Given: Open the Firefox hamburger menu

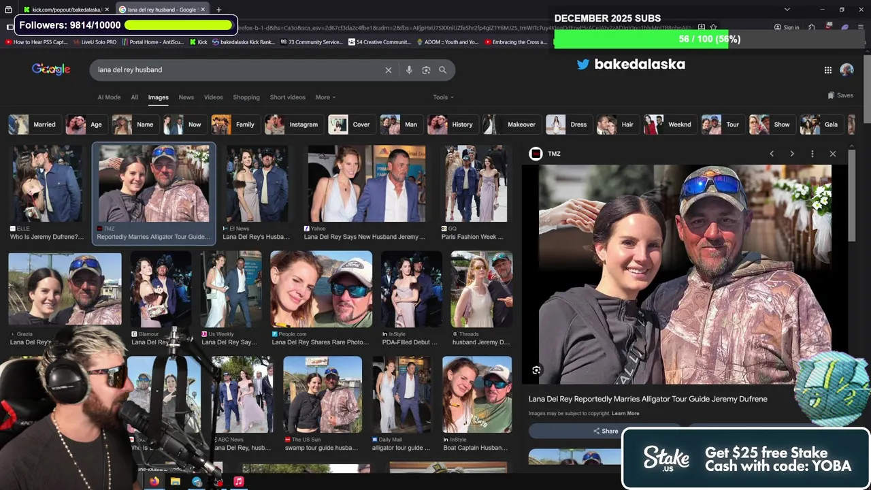Looking at the screenshot, I should click(x=861, y=27).
